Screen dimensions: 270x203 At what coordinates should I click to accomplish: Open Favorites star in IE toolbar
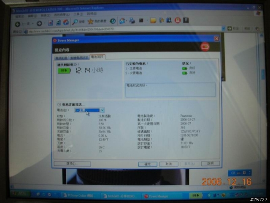click(90, 22)
